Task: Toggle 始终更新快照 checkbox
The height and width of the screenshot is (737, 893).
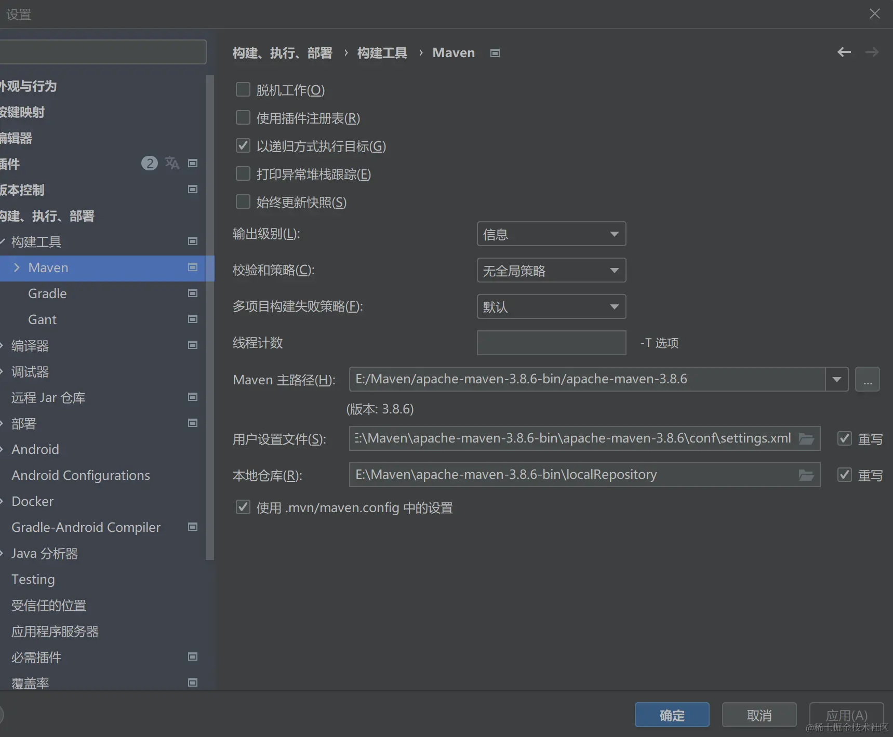Action: (243, 202)
